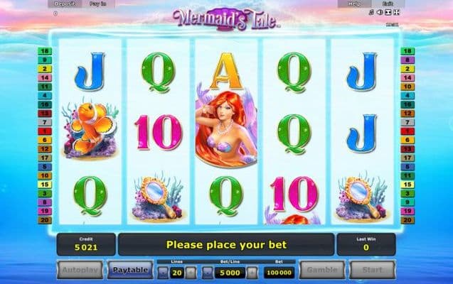Click the Autoplay button
The width and height of the screenshot is (453, 284).
80,271
